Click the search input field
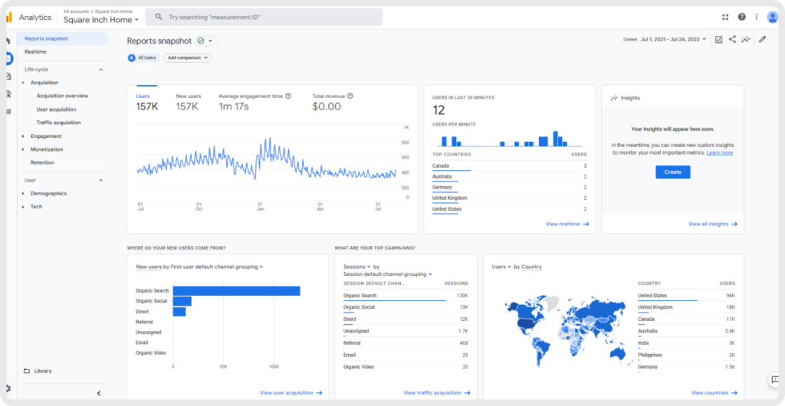 264,17
